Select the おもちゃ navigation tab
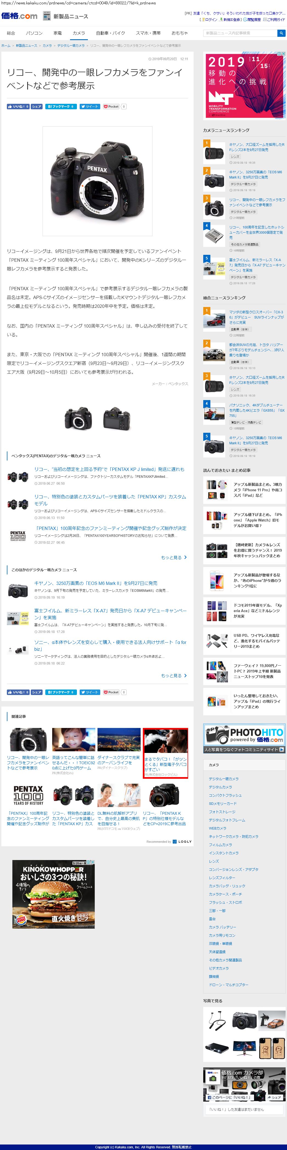This screenshot has width=287, height=1150. tap(179, 33)
